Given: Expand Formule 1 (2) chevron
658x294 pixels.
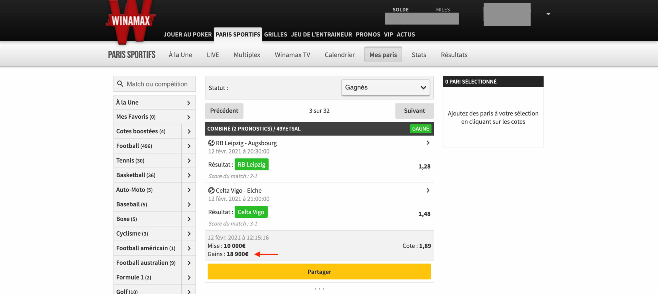Looking at the screenshot, I should pos(189,278).
